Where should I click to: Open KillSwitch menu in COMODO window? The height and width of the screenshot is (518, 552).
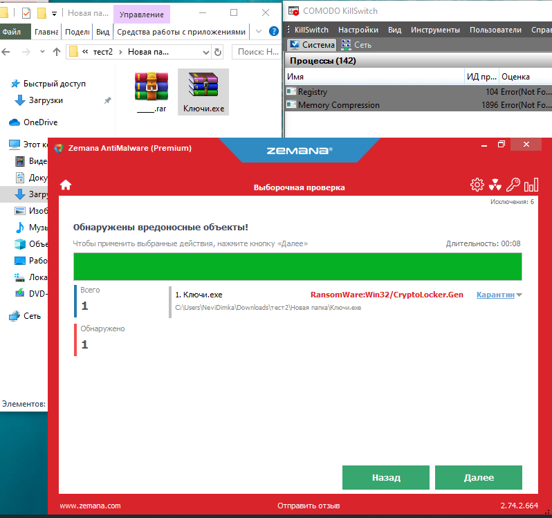311,30
